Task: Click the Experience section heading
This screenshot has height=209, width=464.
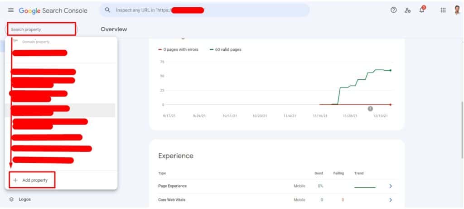Action: [x=176, y=156]
